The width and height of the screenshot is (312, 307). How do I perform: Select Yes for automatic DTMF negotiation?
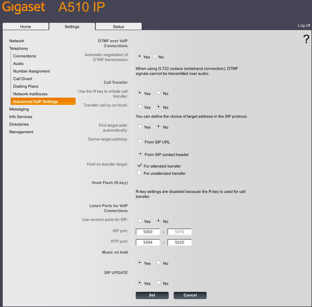point(140,56)
